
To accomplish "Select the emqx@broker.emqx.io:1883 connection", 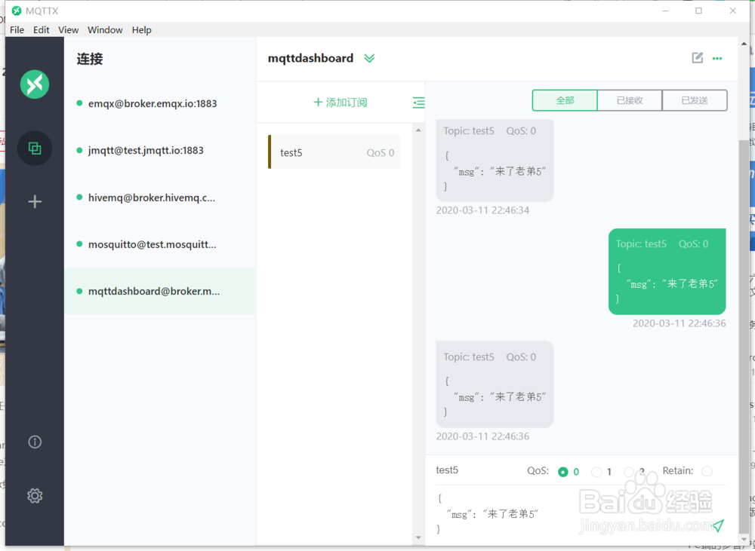I will pyautogui.click(x=160, y=103).
